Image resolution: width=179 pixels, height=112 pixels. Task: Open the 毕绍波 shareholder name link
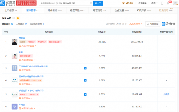[x=22, y=105]
